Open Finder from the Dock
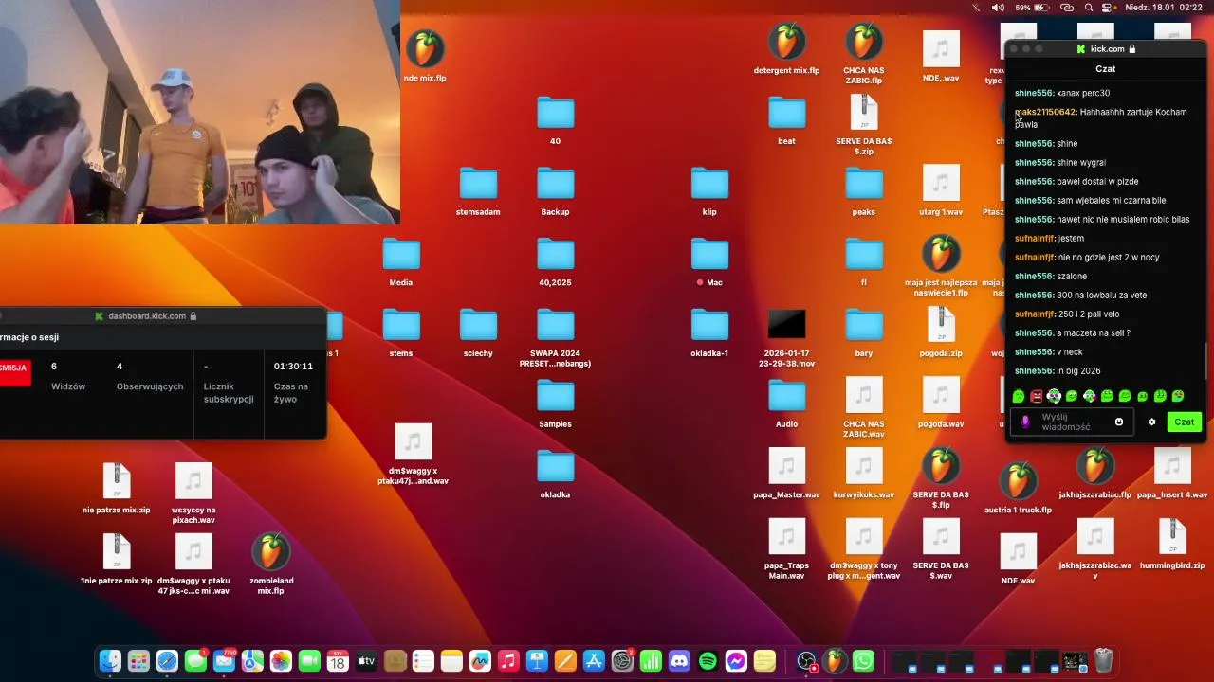Viewport: 1214px width, 682px height. pyautogui.click(x=110, y=661)
